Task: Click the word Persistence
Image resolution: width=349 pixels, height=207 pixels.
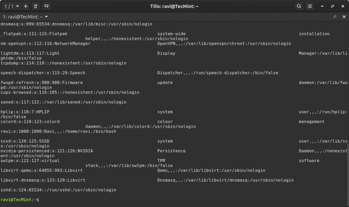Action: pyautogui.click(x=171, y=151)
